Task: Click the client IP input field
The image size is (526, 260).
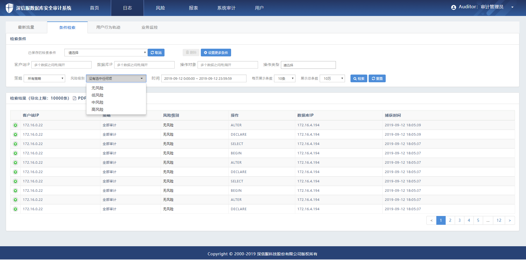Action: [x=61, y=65]
